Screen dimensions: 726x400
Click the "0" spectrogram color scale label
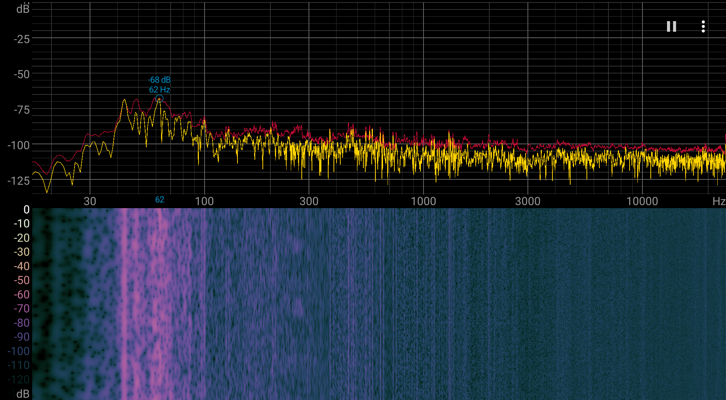26,209
